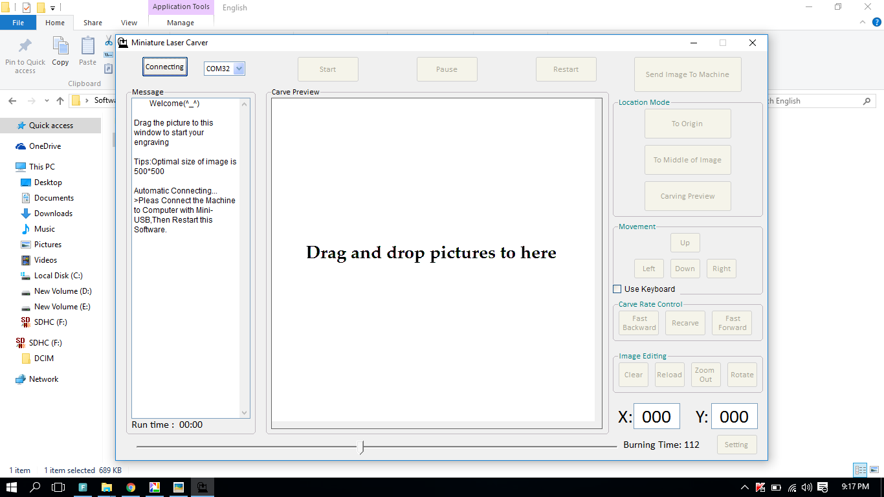Open the COM32 port dropdown
The image size is (884, 497).
pos(239,69)
